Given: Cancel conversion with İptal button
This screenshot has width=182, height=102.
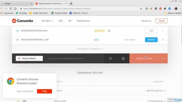Looking at the screenshot, I should [151, 31].
